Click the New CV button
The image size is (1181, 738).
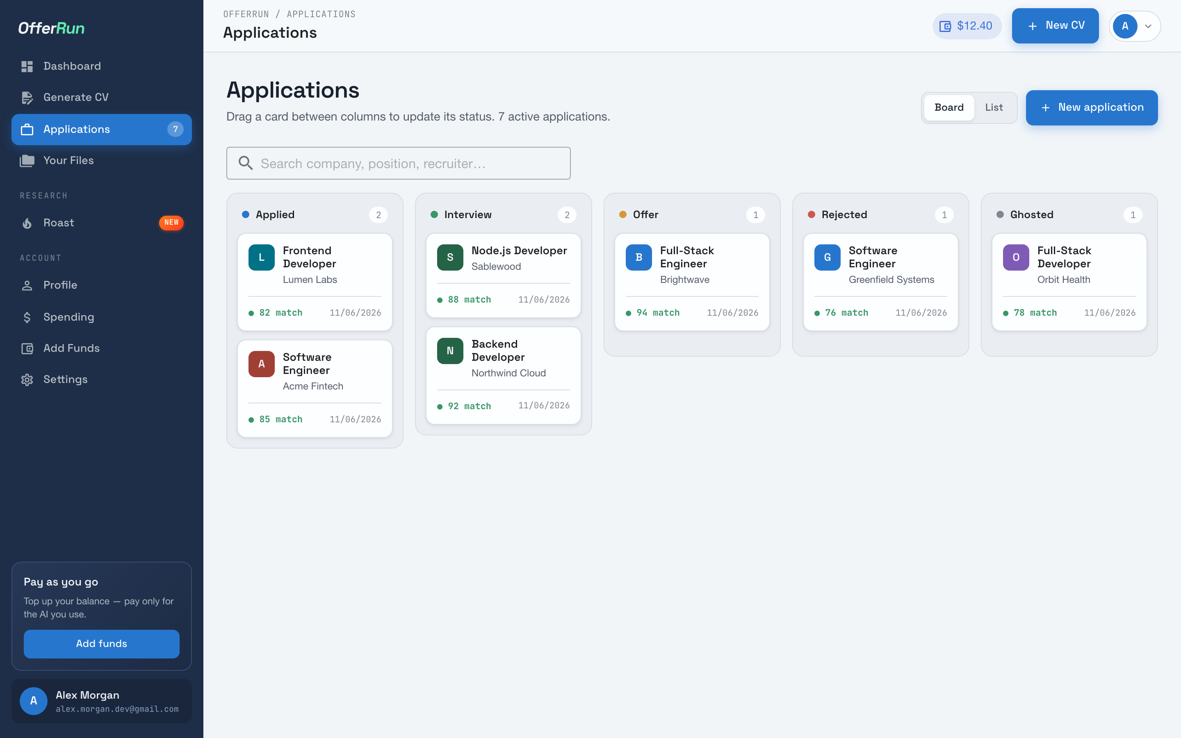[x=1055, y=26]
